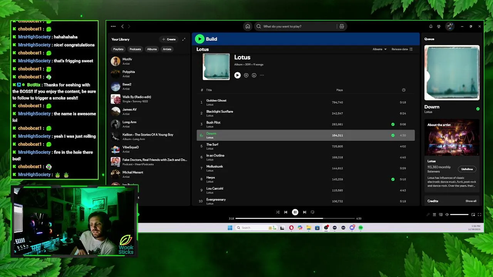Open the Friend Activity icon
Image resolution: width=493 pixels, height=277 pixels.
(439, 27)
